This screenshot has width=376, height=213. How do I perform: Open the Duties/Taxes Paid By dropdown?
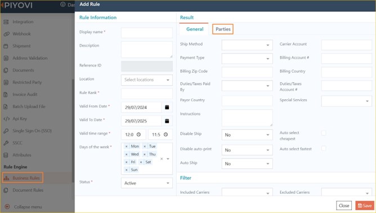pos(247,86)
